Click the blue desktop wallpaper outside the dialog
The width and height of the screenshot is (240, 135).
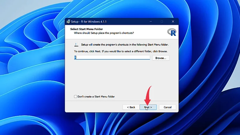[x=30, y=75]
